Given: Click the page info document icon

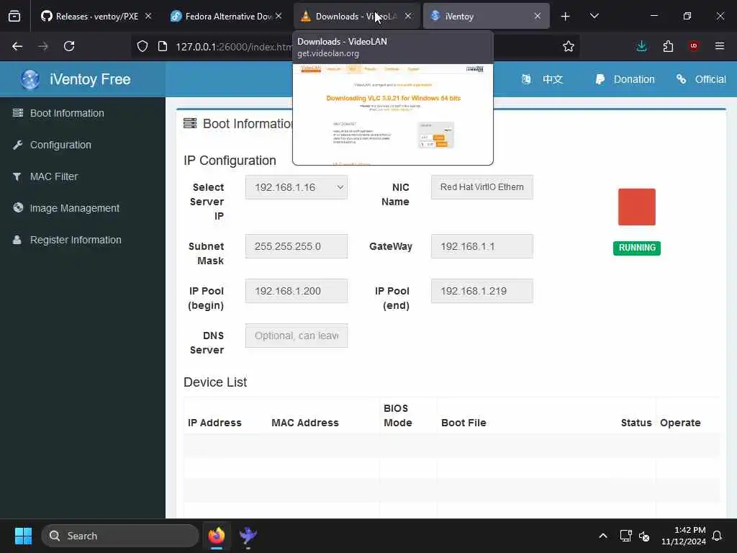Looking at the screenshot, I should (x=163, y=46).
